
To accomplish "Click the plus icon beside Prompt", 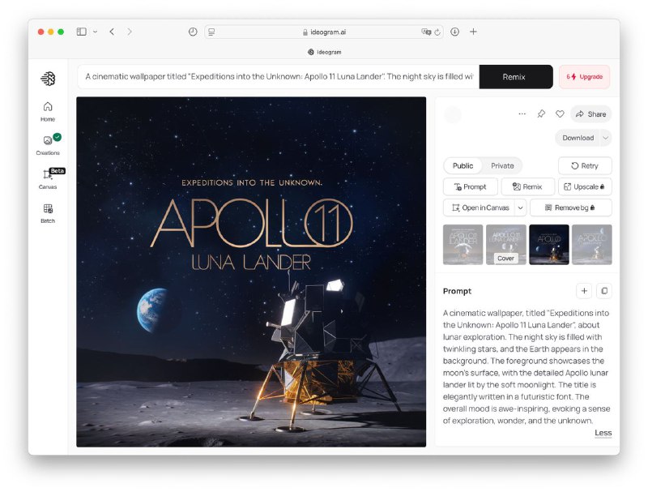I will point(583,291).
